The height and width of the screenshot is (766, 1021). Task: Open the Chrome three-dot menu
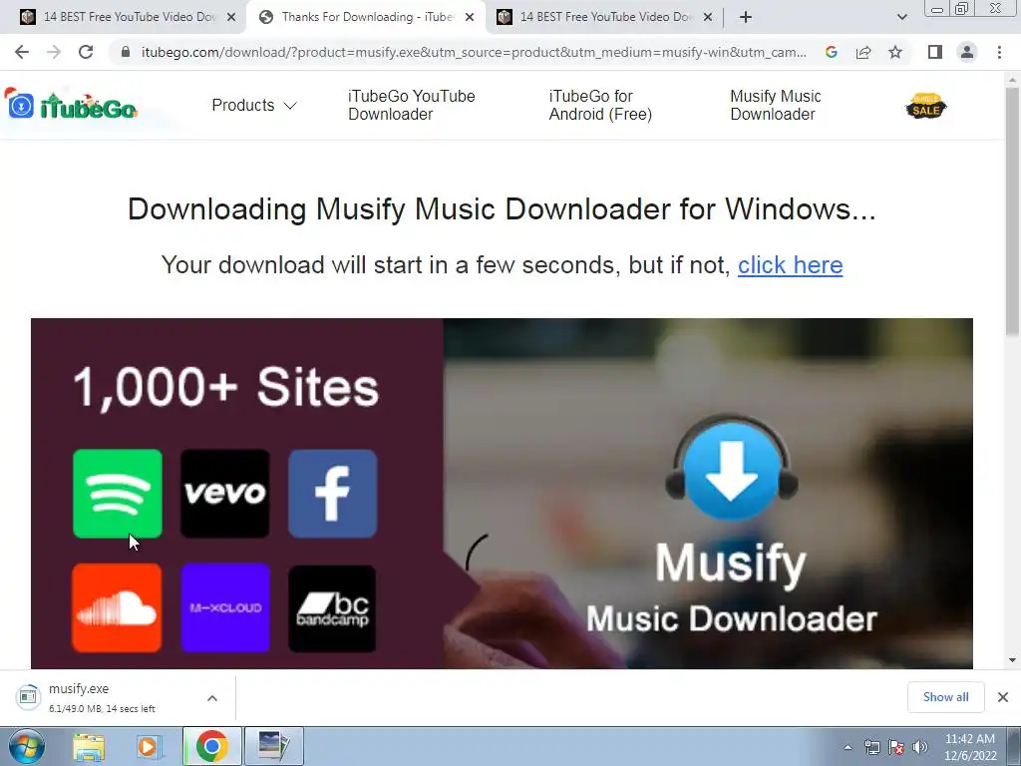[999, 52]
